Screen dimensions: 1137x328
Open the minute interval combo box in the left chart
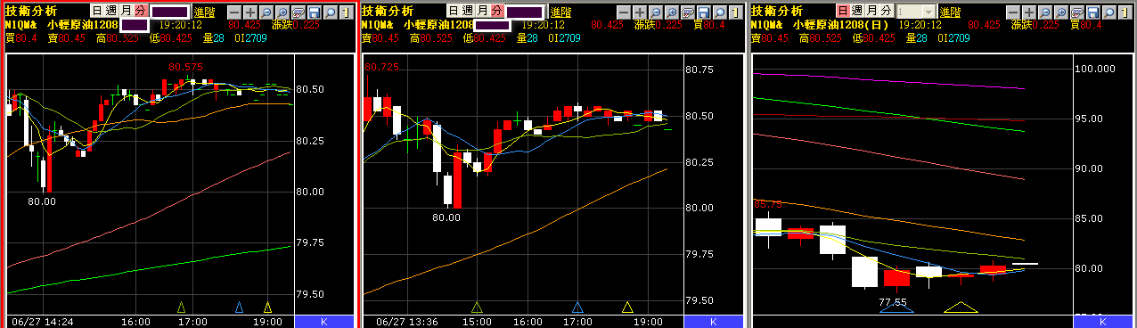170,12
